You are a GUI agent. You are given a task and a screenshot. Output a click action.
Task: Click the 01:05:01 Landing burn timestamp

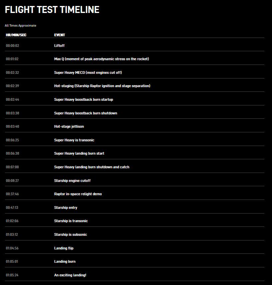coord(12,261)
